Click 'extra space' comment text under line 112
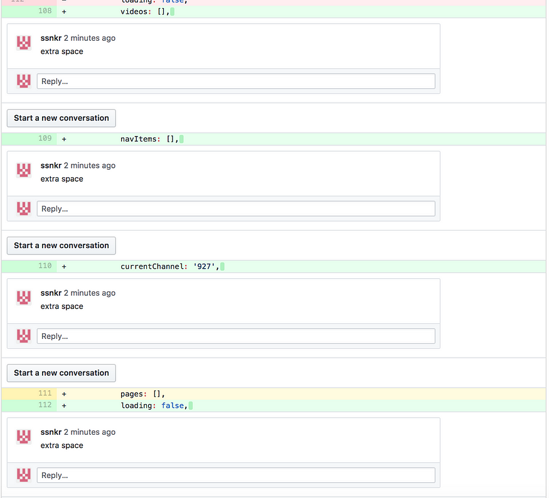549x498 pixels. (62, 445)
